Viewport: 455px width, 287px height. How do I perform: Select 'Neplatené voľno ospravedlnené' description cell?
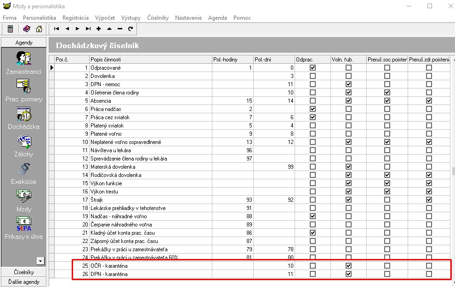[x=151, y=142]
